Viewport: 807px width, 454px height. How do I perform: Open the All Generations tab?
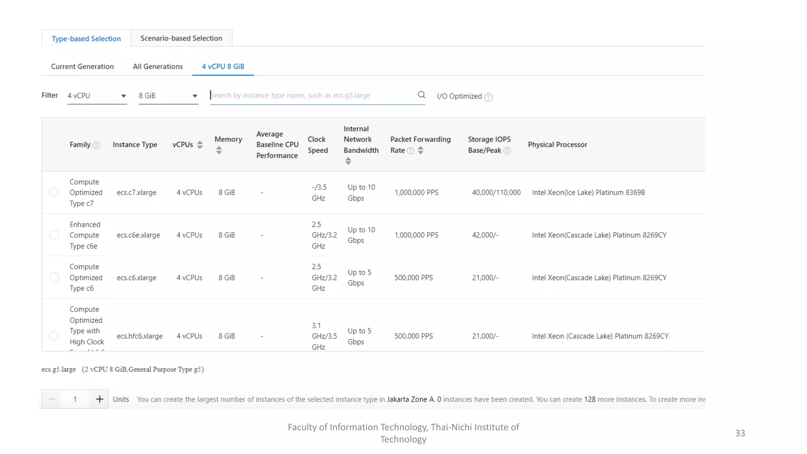(x=158, y=67)
